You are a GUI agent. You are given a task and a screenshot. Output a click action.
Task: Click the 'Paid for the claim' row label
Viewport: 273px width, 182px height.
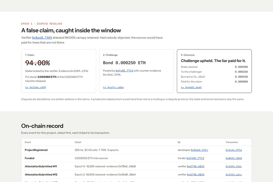pyautogui.click(x=191, y=81)
